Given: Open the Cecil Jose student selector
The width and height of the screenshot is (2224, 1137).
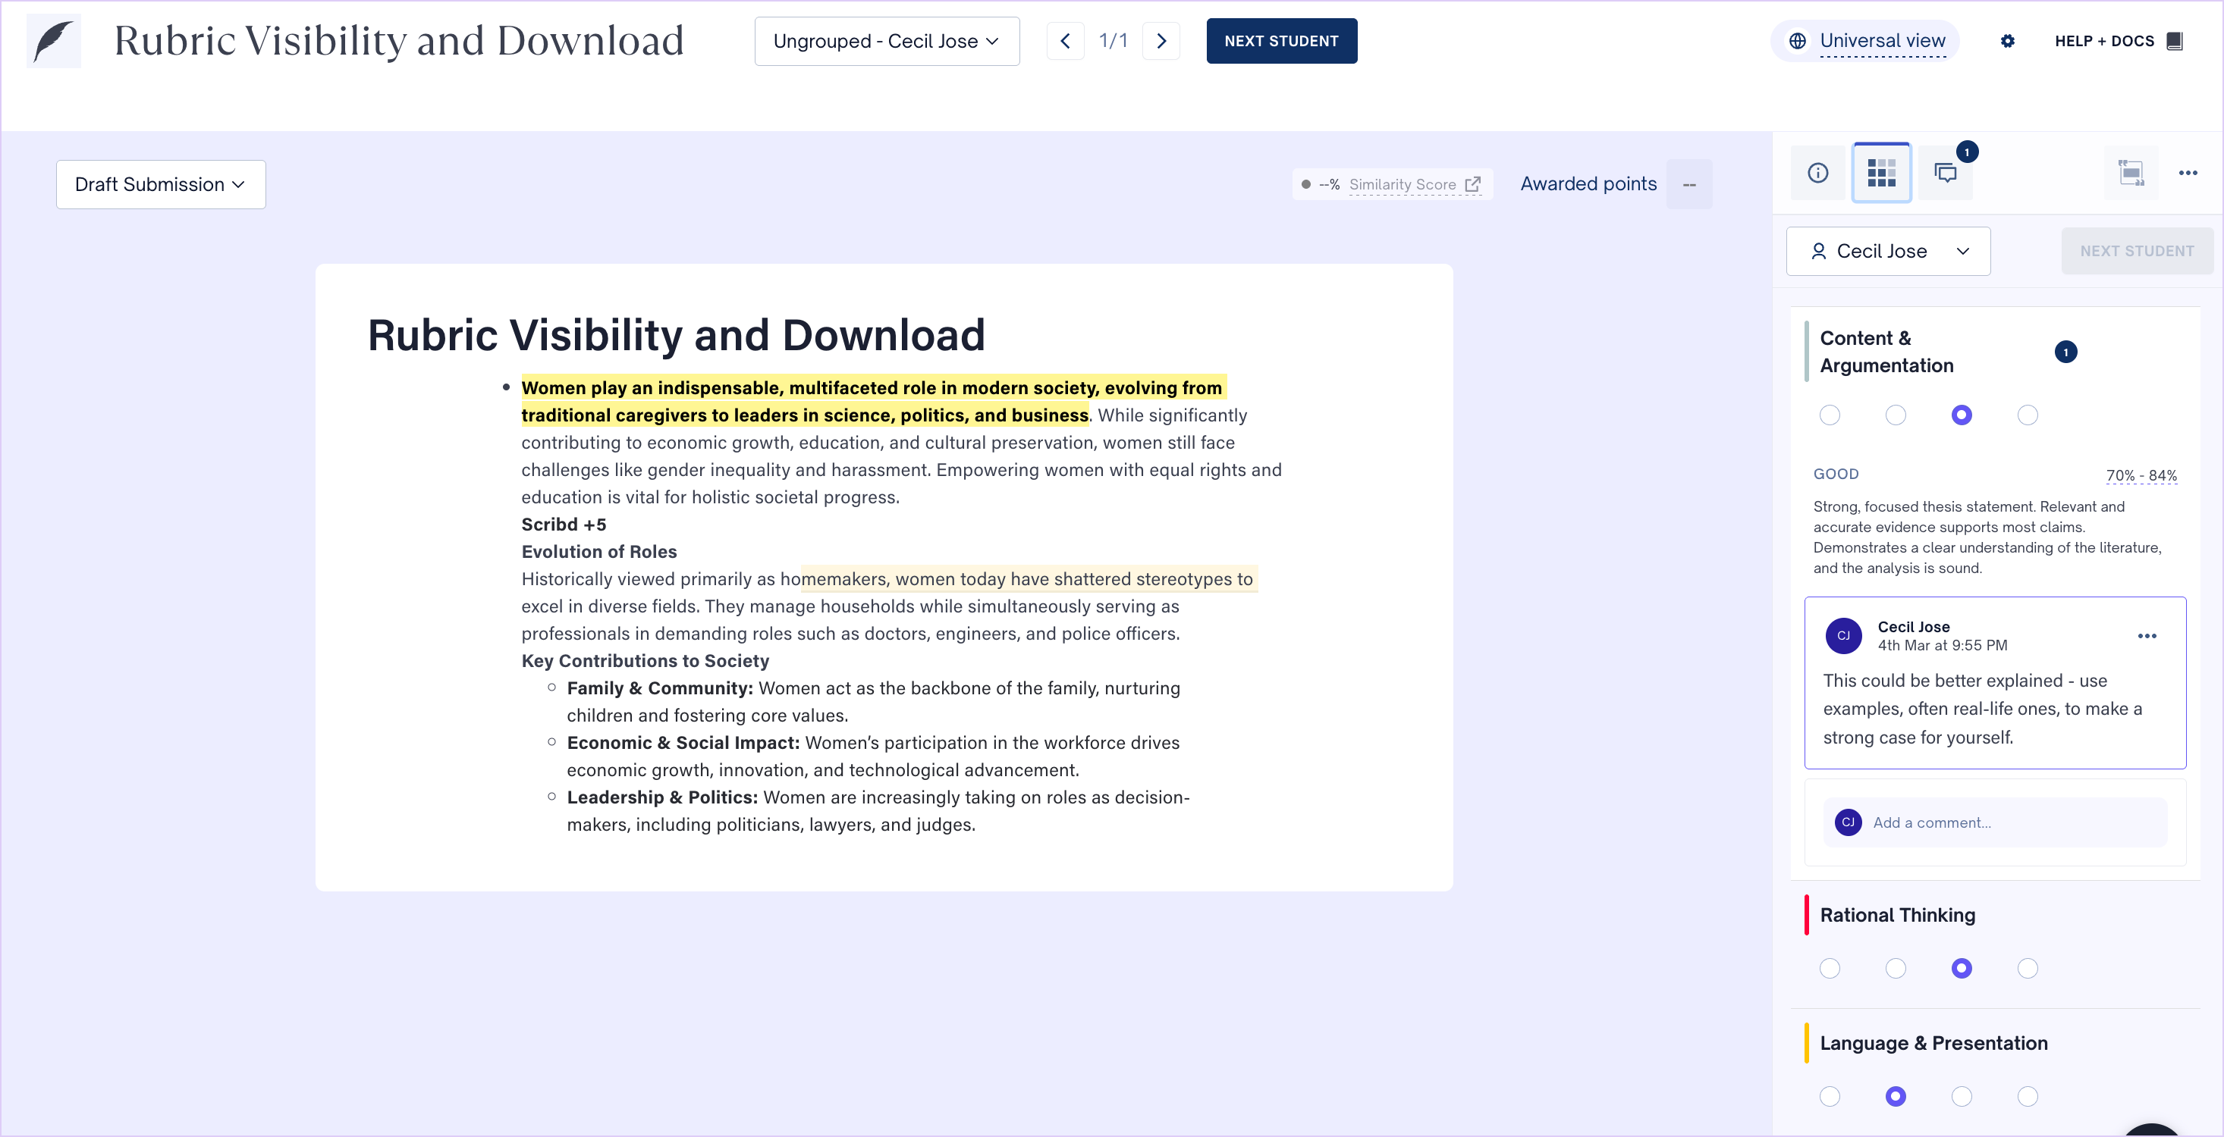Looking at the screenshot, I should (1888, 251).
